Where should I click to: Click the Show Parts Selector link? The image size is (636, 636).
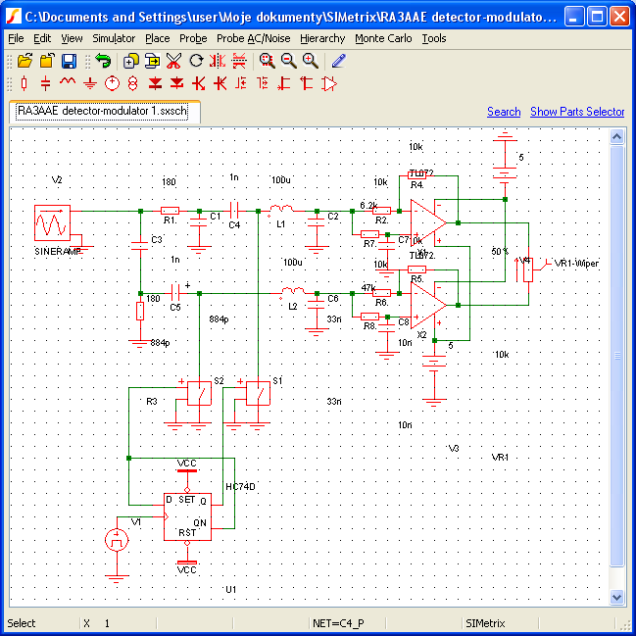pos(577,112)
